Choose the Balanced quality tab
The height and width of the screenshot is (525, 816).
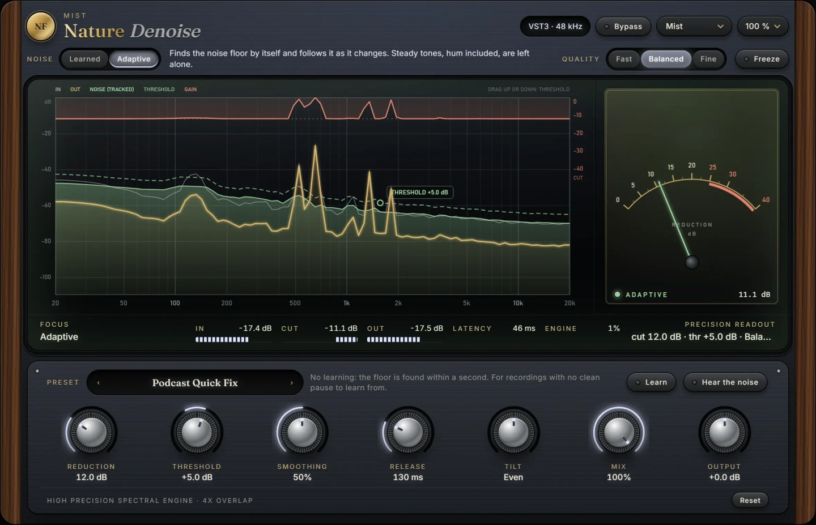click(666, 59)
